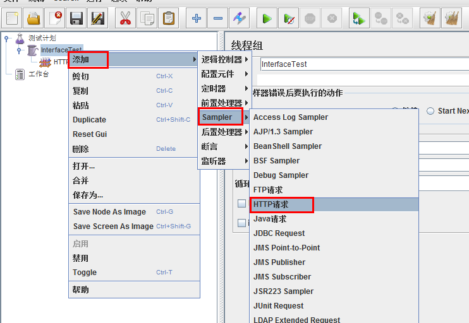Tick the lowest checkbox in thread group panel
This screenshot has height=323, width=469.
pyautogui.click(x=241, y=222)
